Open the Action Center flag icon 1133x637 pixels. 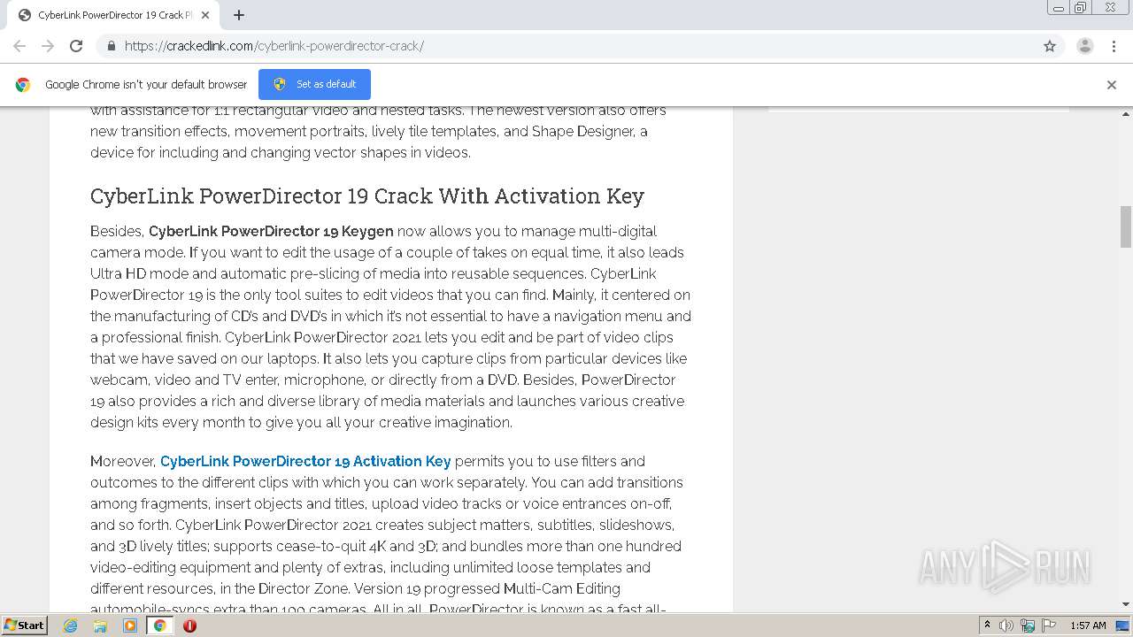(1049, 625)
